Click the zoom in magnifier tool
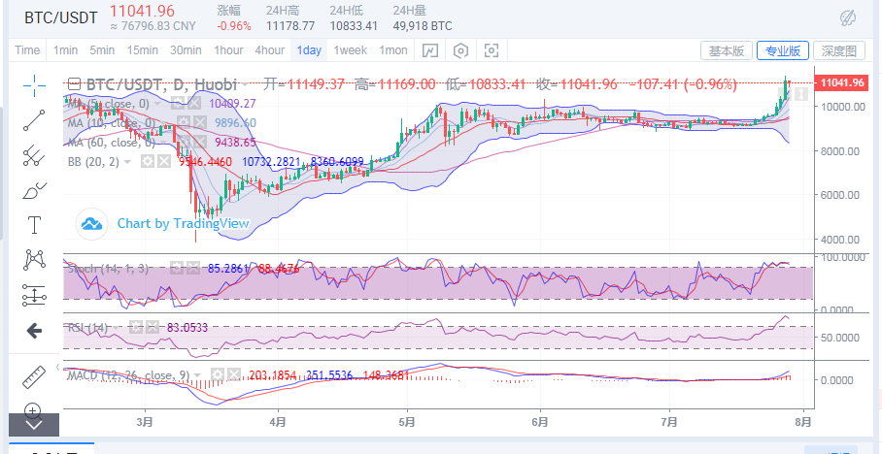Screen dimensions: 882x454 (x=33, y=409)
